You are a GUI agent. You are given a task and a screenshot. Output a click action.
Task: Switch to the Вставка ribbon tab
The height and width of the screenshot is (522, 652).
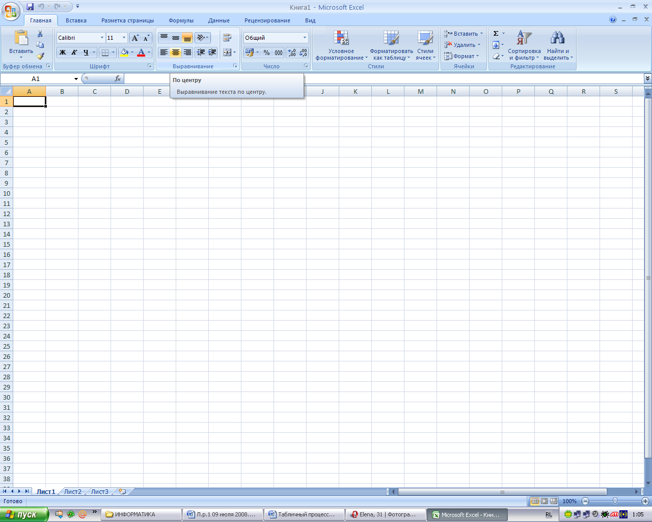76,20
